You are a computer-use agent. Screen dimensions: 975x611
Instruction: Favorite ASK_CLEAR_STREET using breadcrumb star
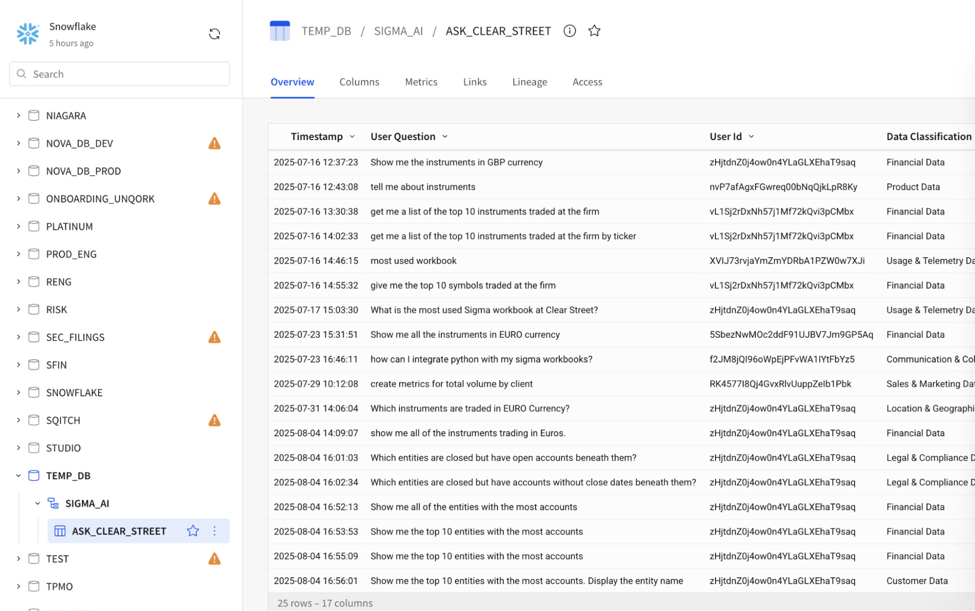coord(594,30)
